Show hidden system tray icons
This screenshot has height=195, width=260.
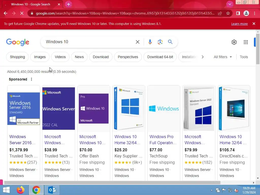(212, 190)
